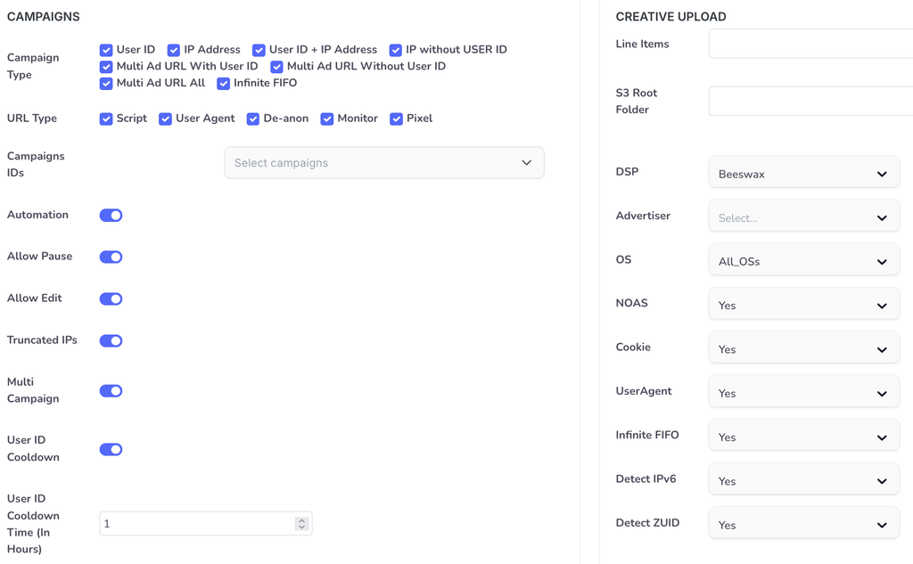Uncheck the Multi Ad URL All checkbox
Screen dimensions: 913x564
coord(106,84)
